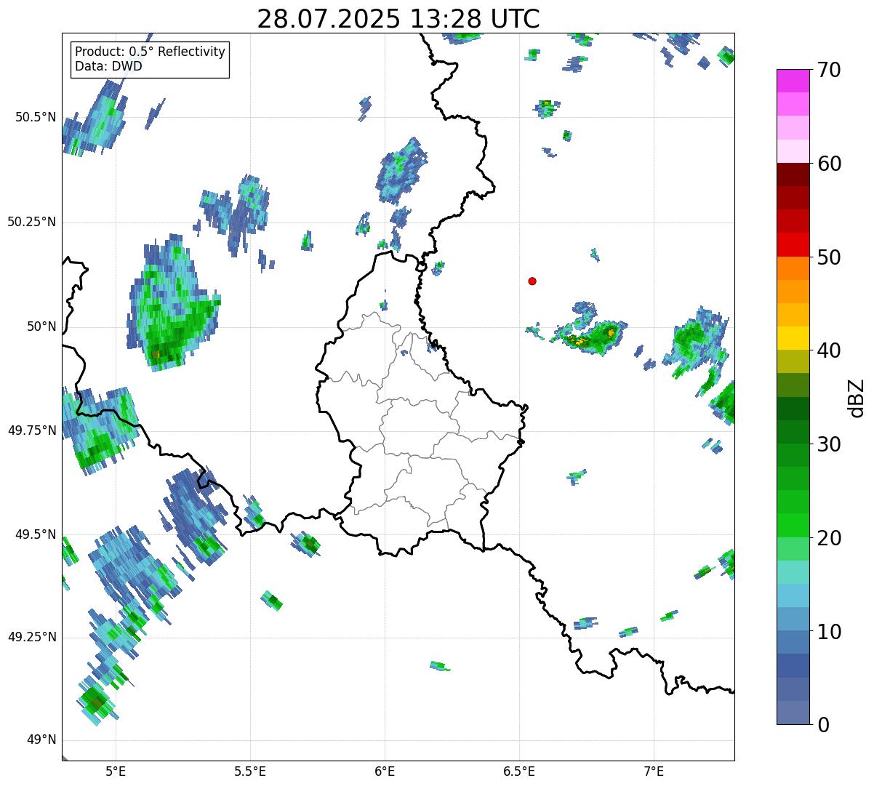This screenshot has width=874, height=786.
Task: Click the longitude label 5°E
Action: [116, 771]
